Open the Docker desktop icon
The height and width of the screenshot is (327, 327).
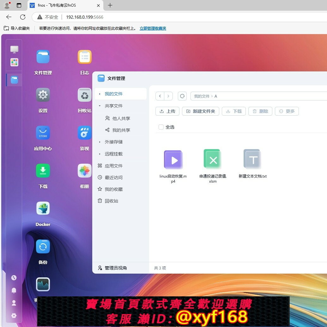pyautogui.click(x=43, y=209)
